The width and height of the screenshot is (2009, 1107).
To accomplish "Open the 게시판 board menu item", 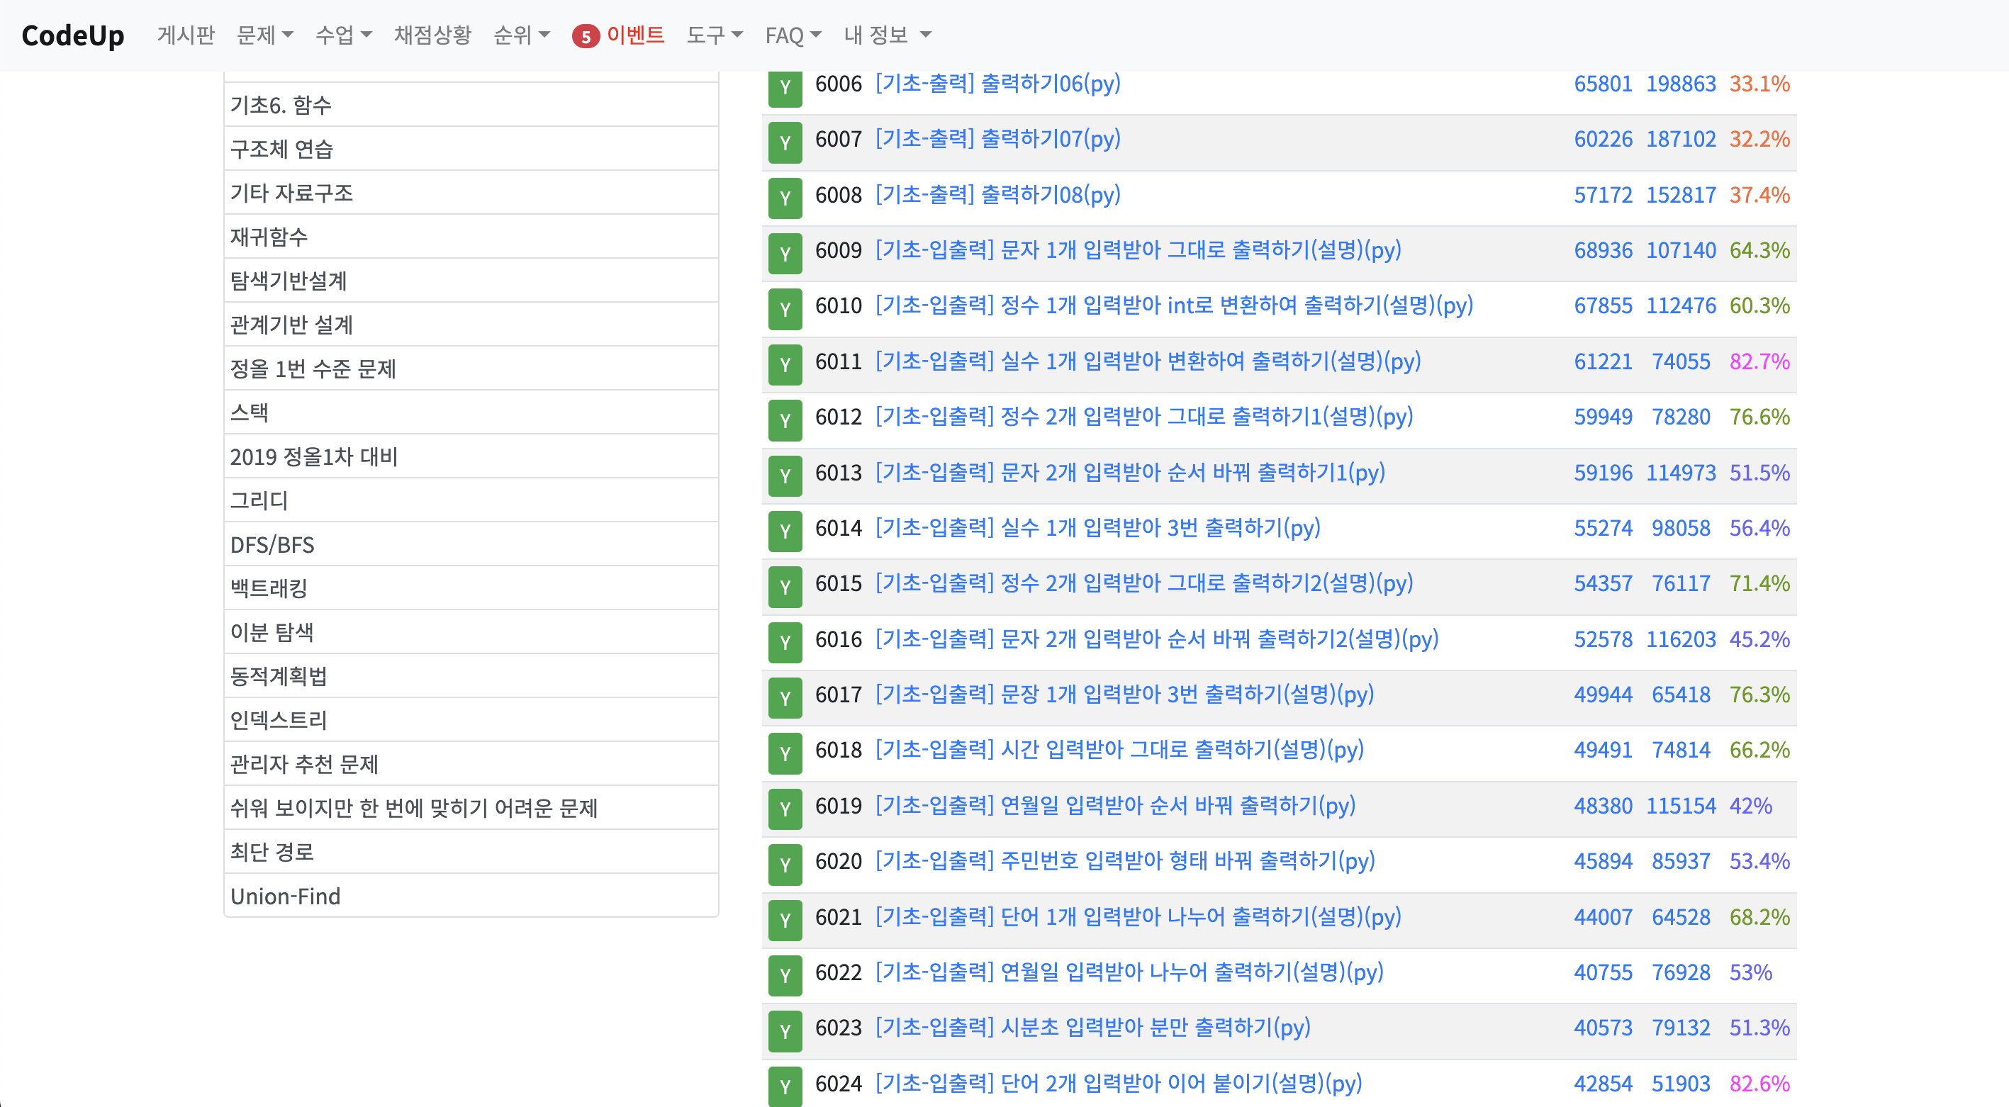I will (186, 35).
